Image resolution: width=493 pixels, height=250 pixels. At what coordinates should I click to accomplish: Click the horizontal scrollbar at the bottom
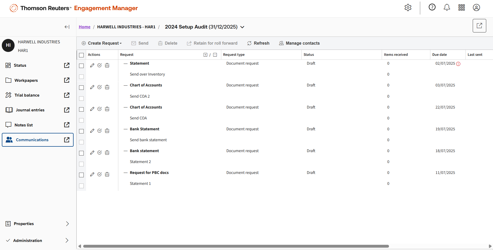click(236, 246)
